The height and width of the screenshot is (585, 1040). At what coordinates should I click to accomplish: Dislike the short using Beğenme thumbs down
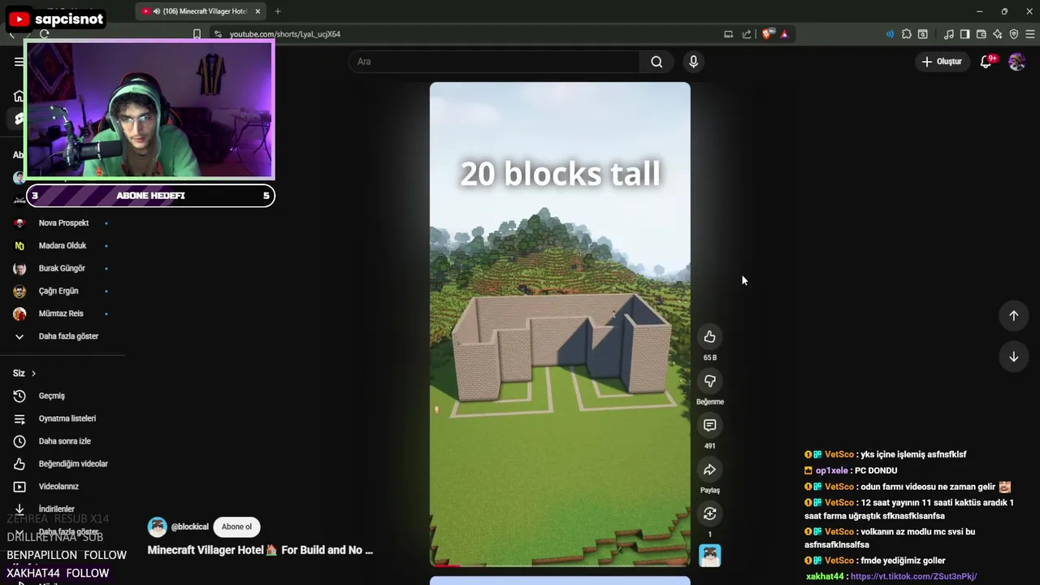coord(709,380)
